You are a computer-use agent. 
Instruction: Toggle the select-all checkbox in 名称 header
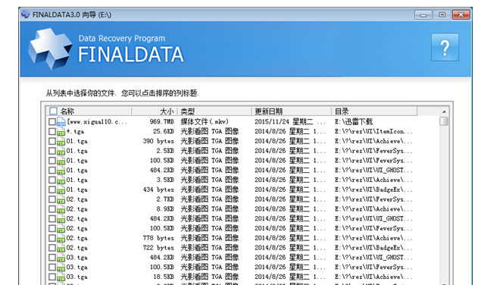point(53,111)
